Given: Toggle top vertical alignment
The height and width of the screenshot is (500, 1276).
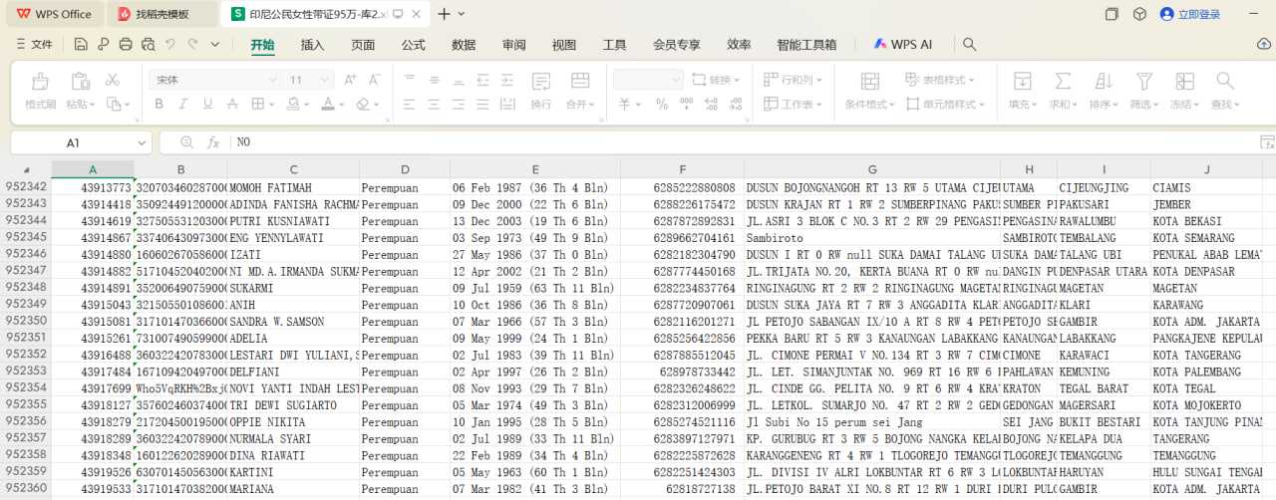Looking at the screenshot, I should (409, 80).
